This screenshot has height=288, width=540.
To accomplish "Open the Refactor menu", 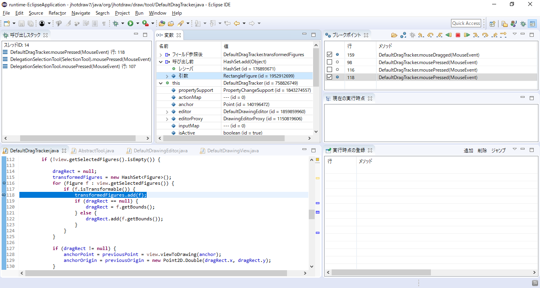I will [57, 13].
